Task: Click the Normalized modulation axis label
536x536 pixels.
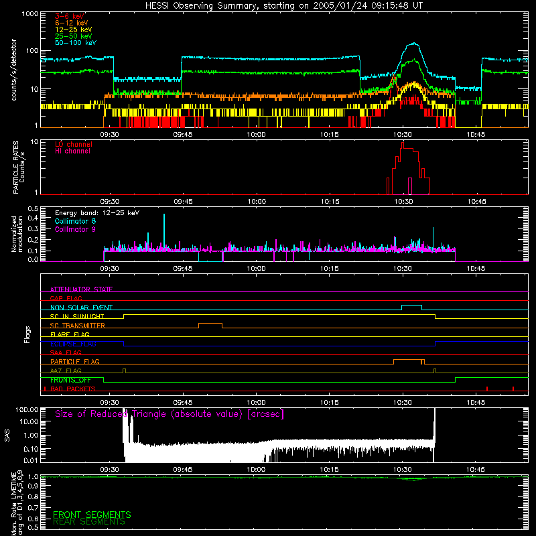Action: point(17,234)
